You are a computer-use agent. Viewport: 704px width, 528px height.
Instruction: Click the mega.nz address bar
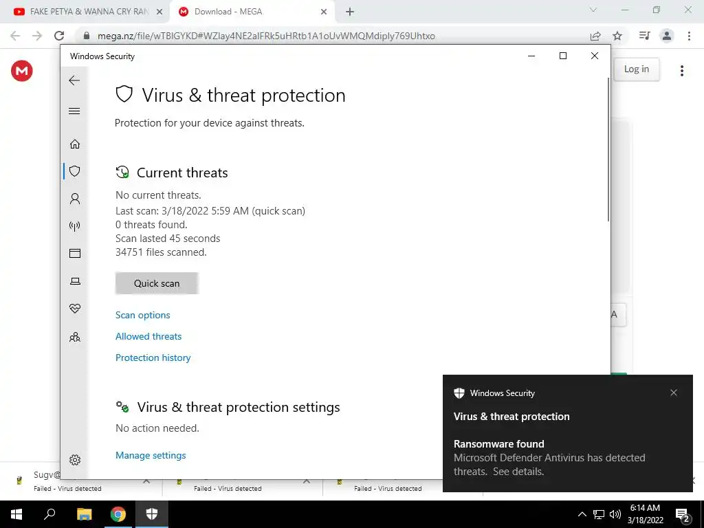[266, 36]
